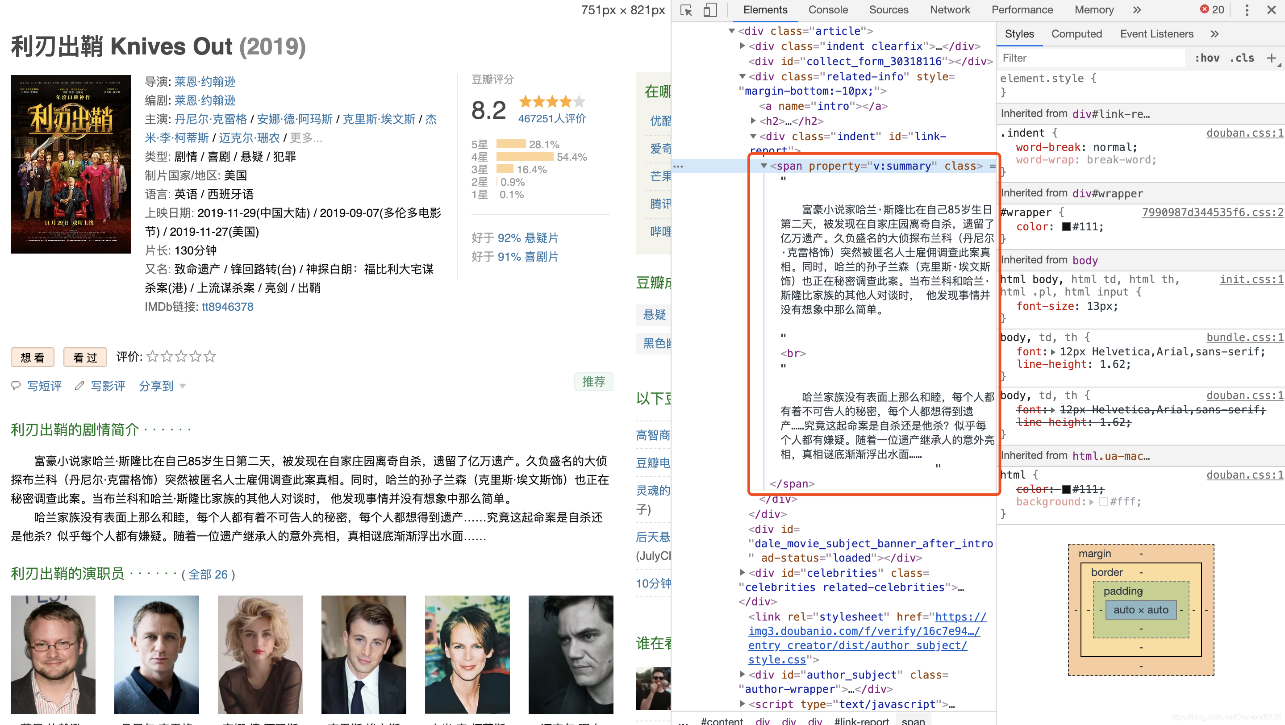Click the 推荐 recommend button
The width and height of the screenshot is (1285, 725).
tap(593, 381)
